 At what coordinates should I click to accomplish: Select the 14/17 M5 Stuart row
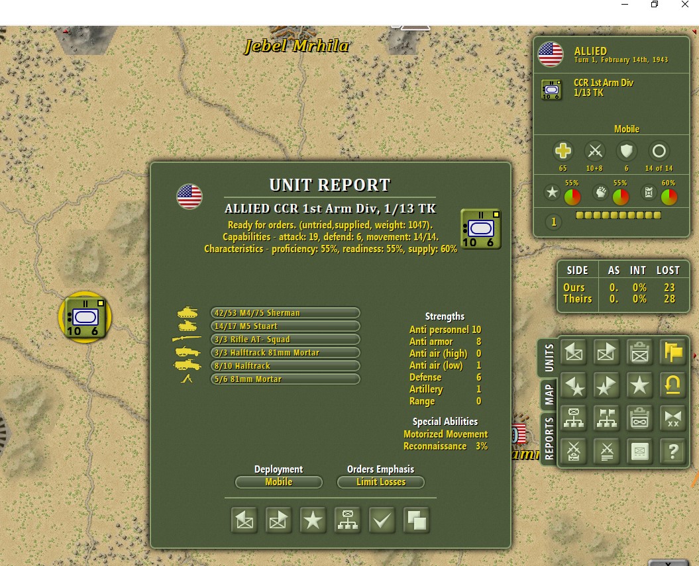286,326
